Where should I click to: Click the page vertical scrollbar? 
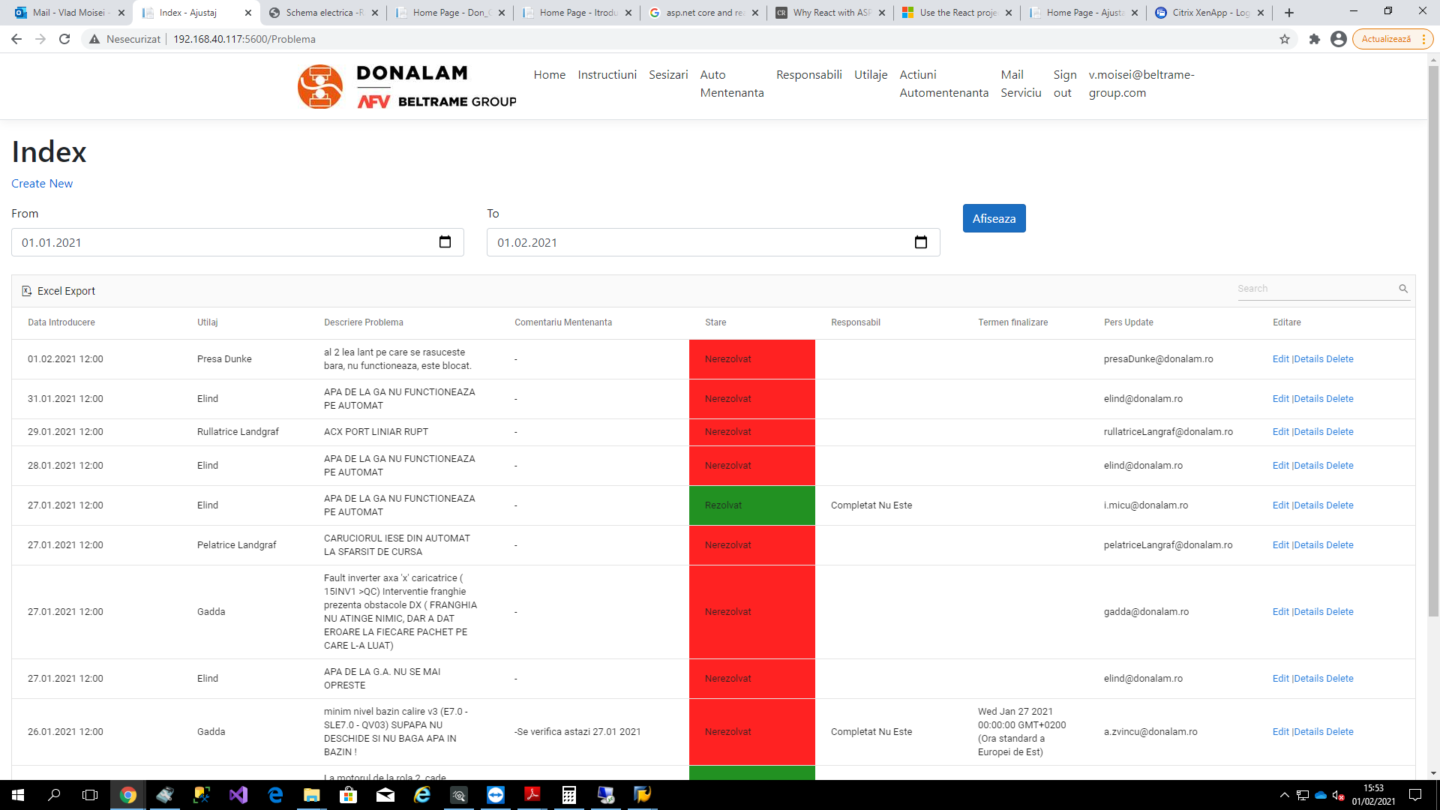coord(1433,341)
